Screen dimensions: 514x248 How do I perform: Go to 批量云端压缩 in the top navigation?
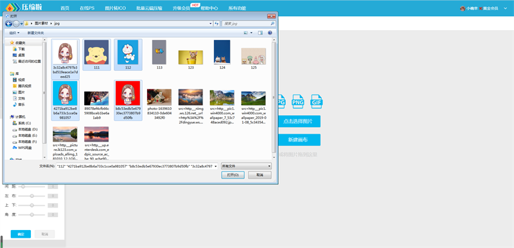pos(149,8)
